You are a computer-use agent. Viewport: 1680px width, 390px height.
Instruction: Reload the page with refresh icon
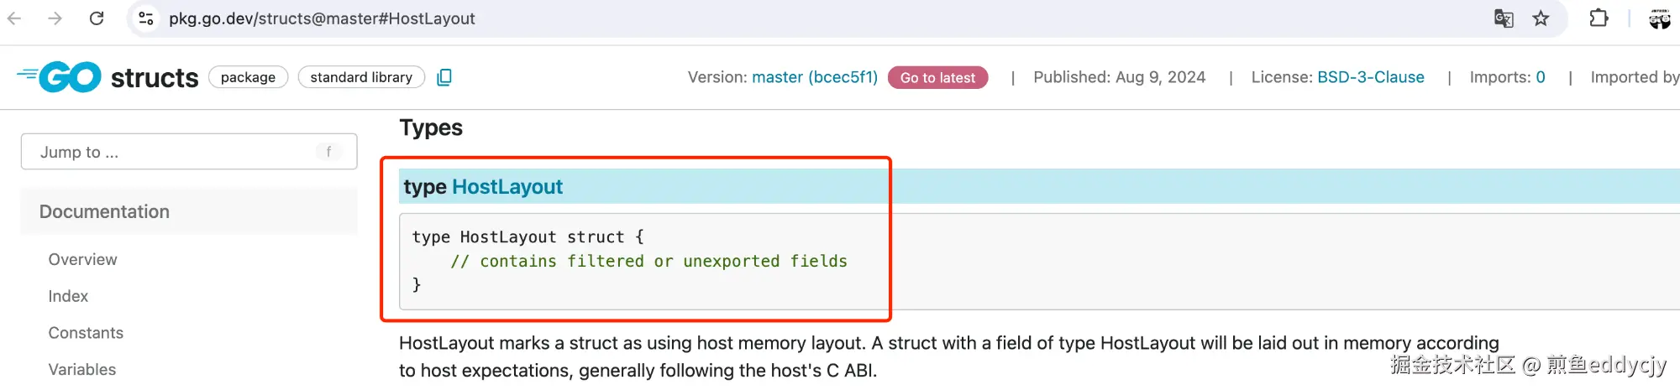click(97, 18)
